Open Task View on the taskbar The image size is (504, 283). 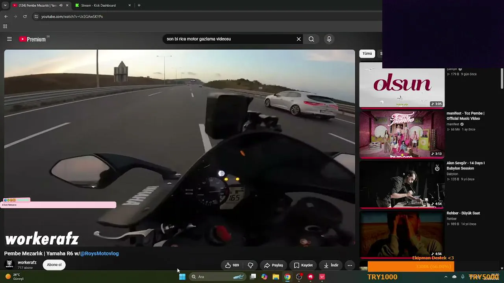(x=253, y=277)
